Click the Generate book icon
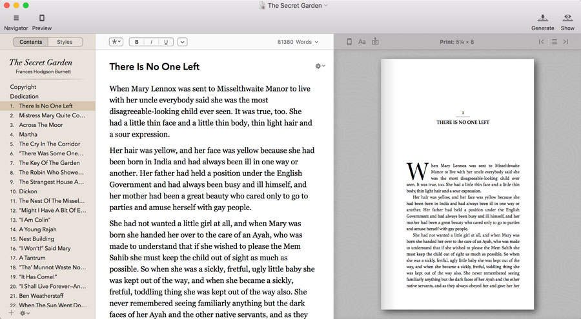This screenshot has height=319, width=581. tap(542, 18)
